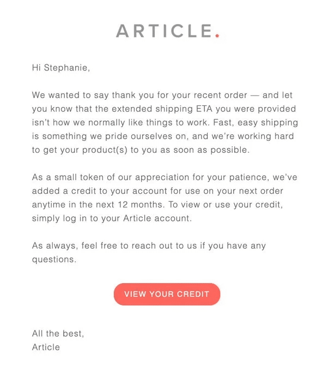Screen dimensions: 334x371
Task: Click the line starting 'As always, feel free'
Action: tap(149, 246)
